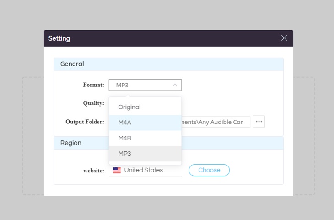The image size is (334, 220).
Task: Open the Format combo box showing MP3
Action: (x=145, y=85)
